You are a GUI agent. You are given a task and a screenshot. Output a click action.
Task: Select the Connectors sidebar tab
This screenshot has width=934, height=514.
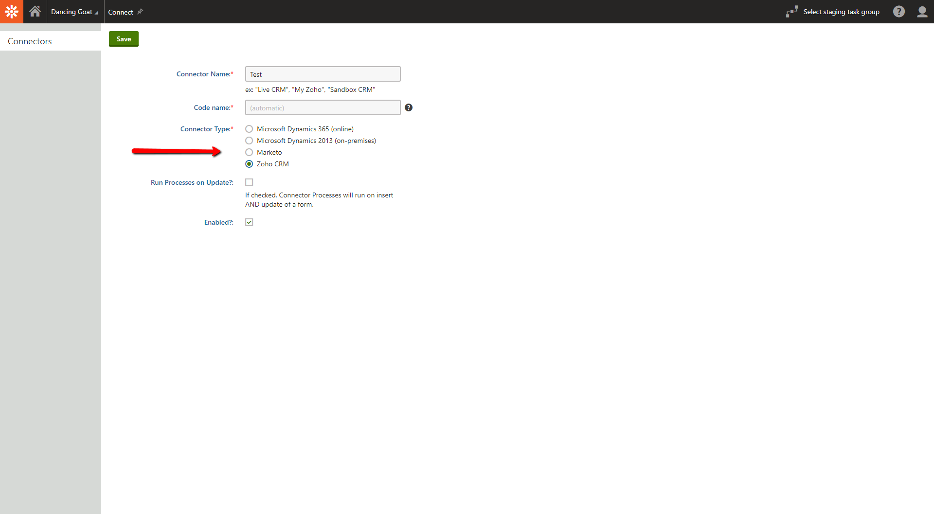[x=51, y=41]
